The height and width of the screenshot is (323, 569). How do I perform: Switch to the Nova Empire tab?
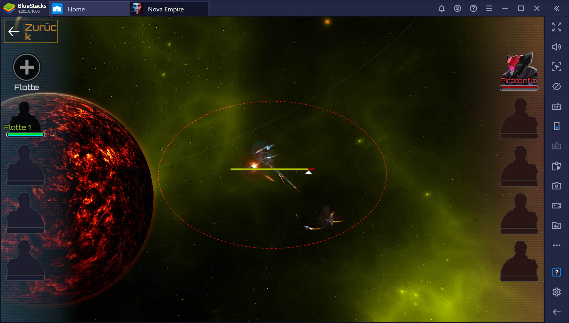click(x=169, y=9)
